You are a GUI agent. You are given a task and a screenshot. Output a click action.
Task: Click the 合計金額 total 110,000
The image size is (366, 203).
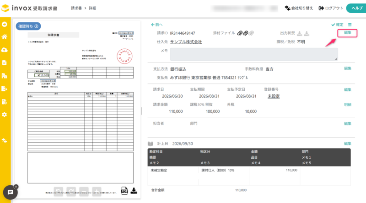pyautogui.click(x=241, y=190)
